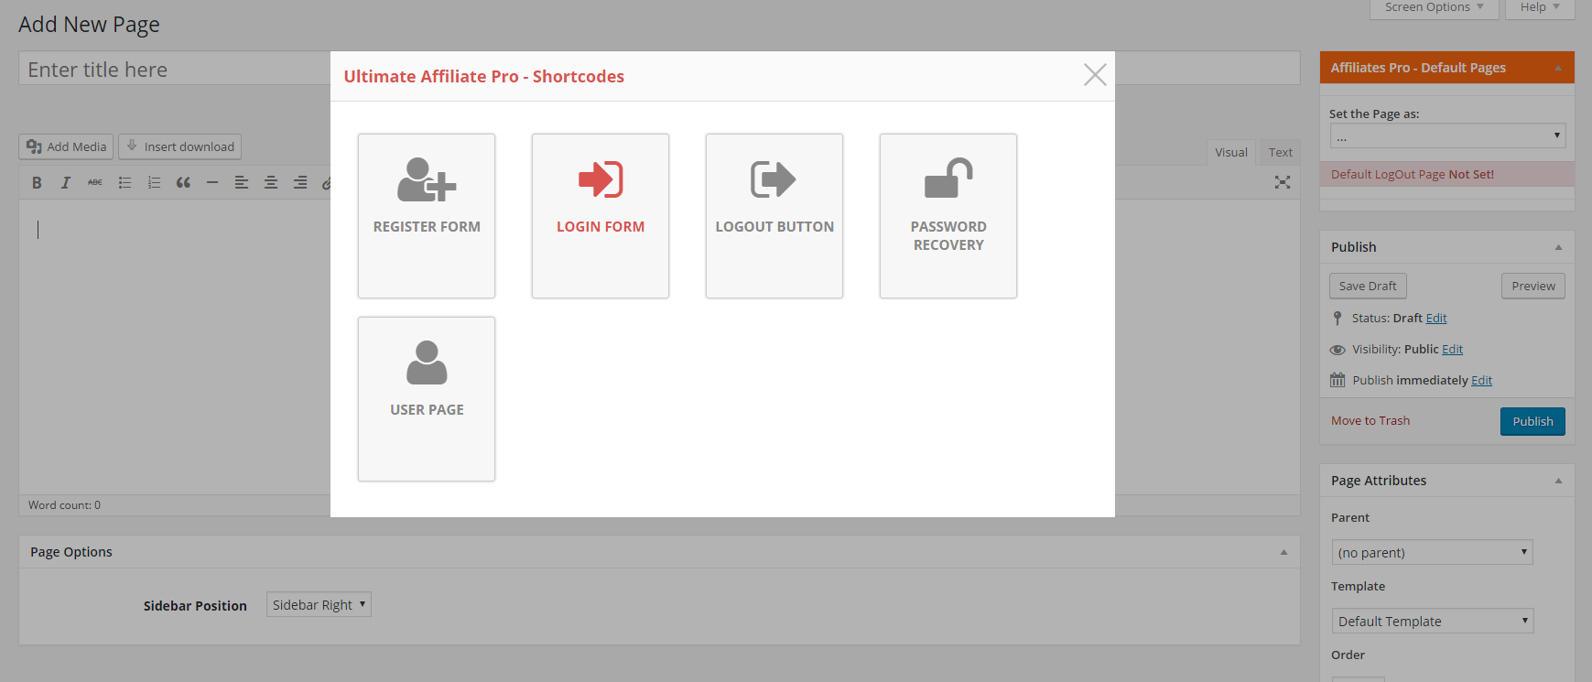Open the Help dropdown
This screenshot has width=1592, height=682.
click(x=1540, y=8)
